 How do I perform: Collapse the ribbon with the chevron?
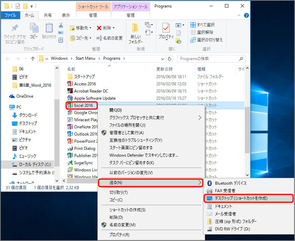[239, 15]
